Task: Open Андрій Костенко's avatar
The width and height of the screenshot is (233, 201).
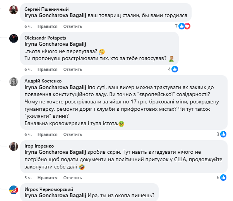Action: (14, 81)
